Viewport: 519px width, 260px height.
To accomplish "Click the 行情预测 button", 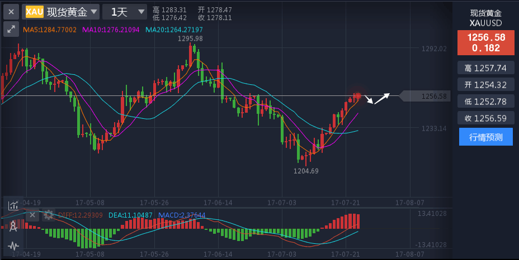I will coord(485,136).
